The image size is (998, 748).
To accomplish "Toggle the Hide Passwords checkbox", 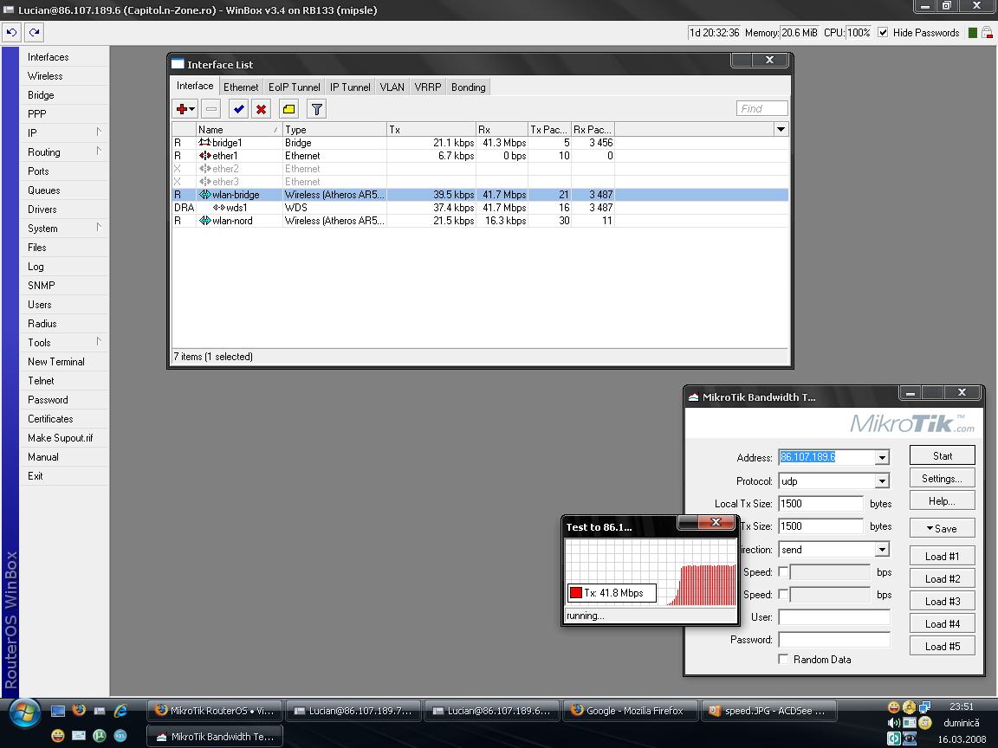I will pyautogui.click(x=883, y=32).
